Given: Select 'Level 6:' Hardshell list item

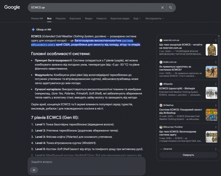Looking at the screenshot, I should [x=88, y=155].
